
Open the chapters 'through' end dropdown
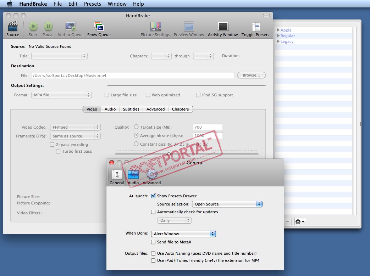(x=203, y=56)
